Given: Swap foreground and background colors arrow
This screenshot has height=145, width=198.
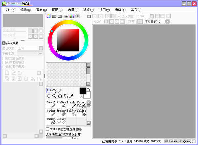Looking at the screenshot, I should [x=89, y=90].
